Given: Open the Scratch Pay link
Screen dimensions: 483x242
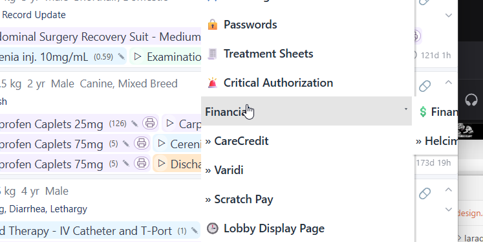Looking at the screenshot, I should coord(239,199).
